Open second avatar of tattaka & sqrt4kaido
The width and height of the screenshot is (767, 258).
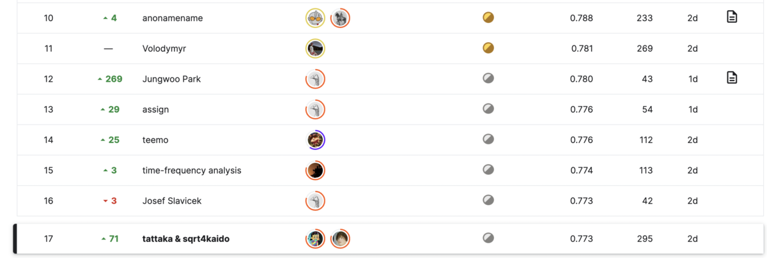tap(340, 239)
